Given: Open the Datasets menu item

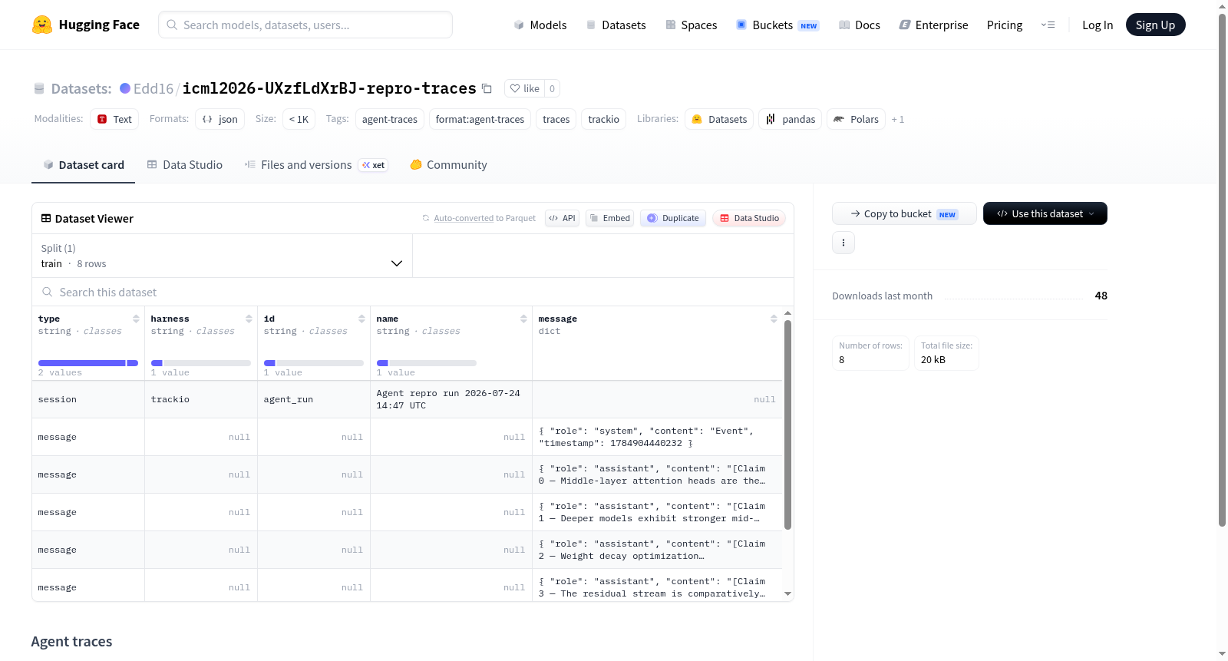Looking at the screenshot, I should (616, 25).
